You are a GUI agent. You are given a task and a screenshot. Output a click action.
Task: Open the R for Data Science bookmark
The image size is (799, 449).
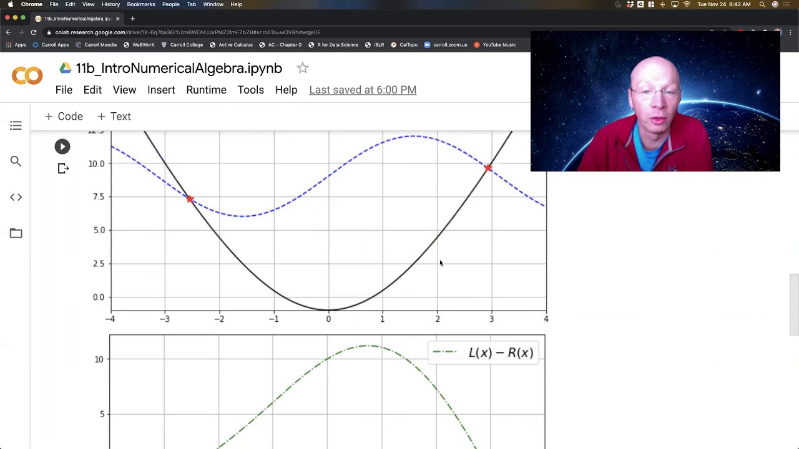coord(333,45)
